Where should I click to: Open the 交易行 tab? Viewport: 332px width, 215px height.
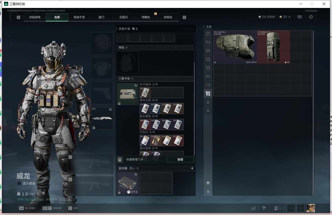[123, 17]
